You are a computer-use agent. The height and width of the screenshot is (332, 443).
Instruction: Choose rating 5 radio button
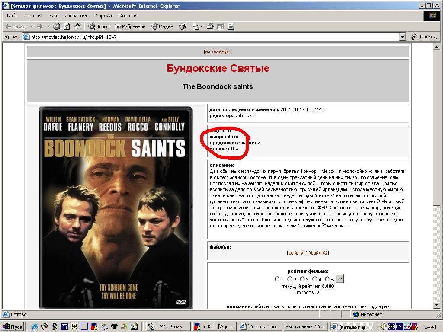coord(327,279)
